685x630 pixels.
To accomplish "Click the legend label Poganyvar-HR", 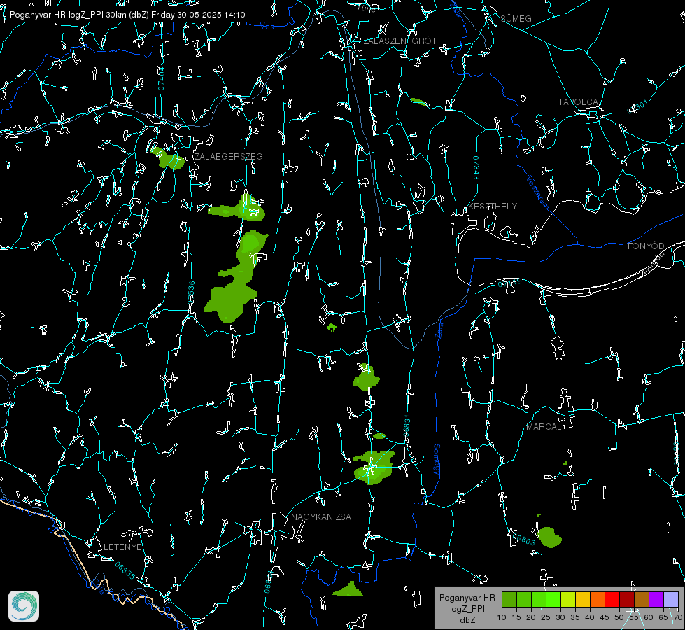I will click(467, 598).
